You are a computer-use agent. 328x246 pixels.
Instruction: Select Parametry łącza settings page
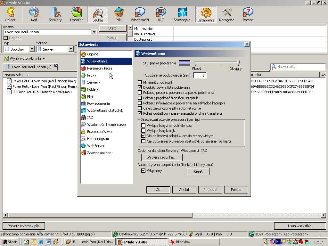[x=106, y=68]
